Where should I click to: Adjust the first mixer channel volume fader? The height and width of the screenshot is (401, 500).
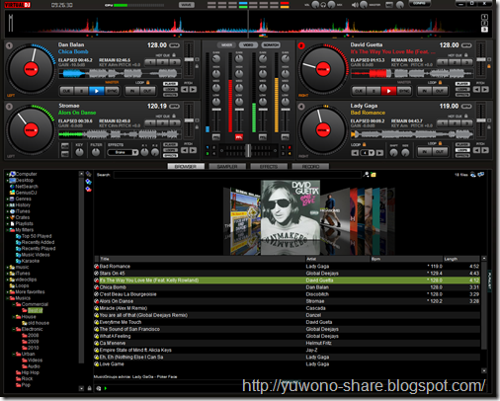click(x=216, y=110)
